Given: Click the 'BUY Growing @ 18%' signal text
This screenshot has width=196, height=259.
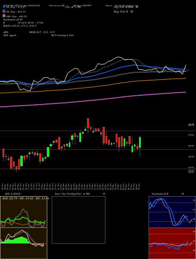Looking at the screenshot, I should click(x=62, y=35).
